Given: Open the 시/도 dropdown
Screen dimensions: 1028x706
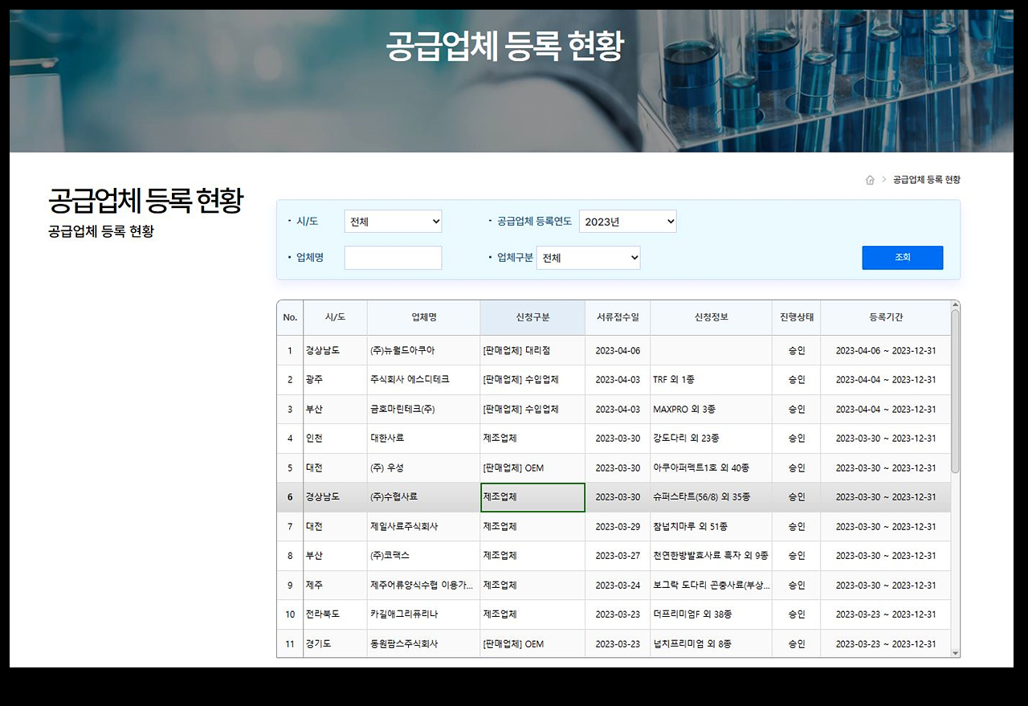Looking at the screenshot, I should tap(393, 222).
